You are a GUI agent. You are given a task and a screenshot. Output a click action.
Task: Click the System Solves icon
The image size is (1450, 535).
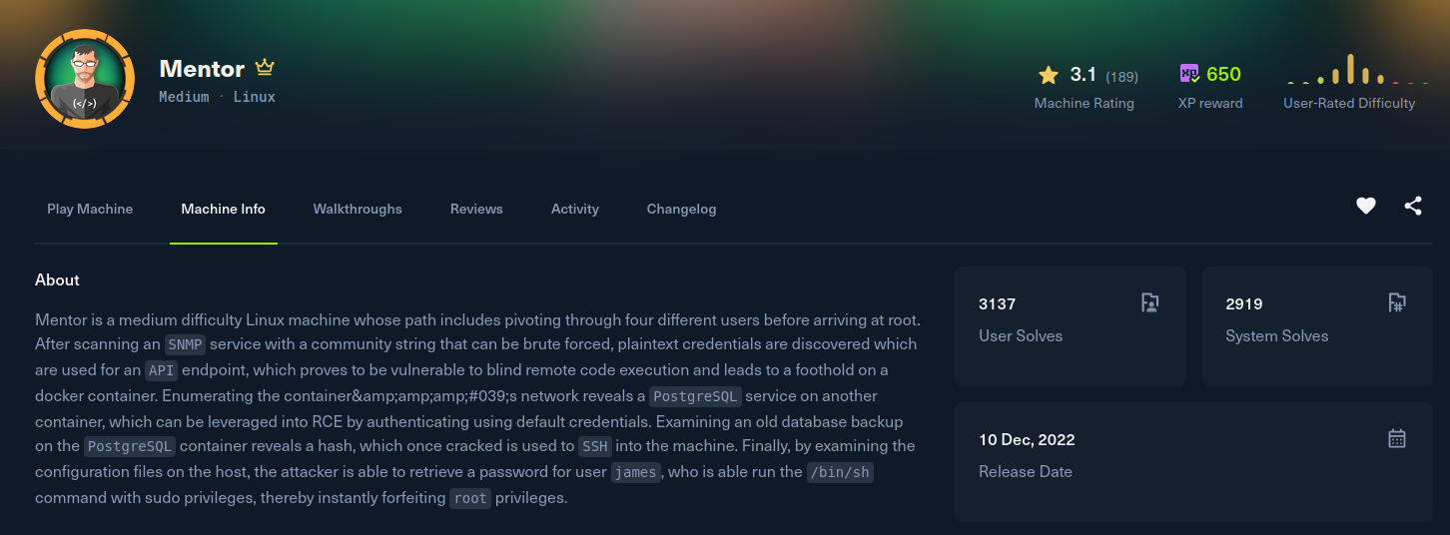point(1397,302)
